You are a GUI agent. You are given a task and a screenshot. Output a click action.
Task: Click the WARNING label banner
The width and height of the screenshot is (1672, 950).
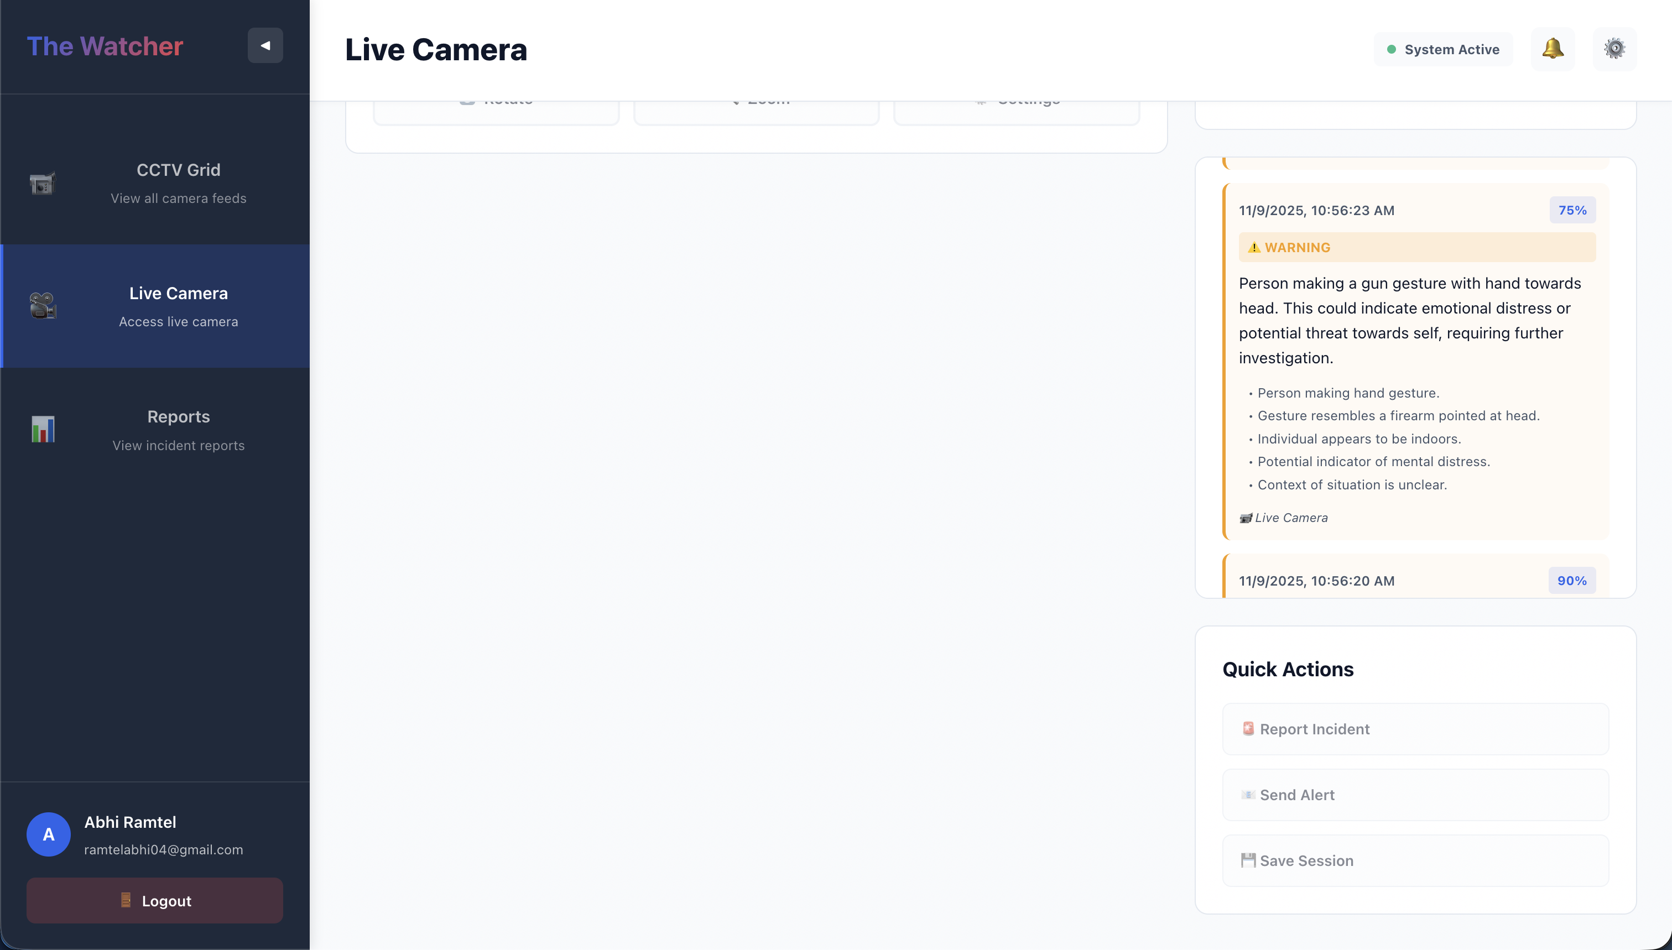[x=1416, y=247]
